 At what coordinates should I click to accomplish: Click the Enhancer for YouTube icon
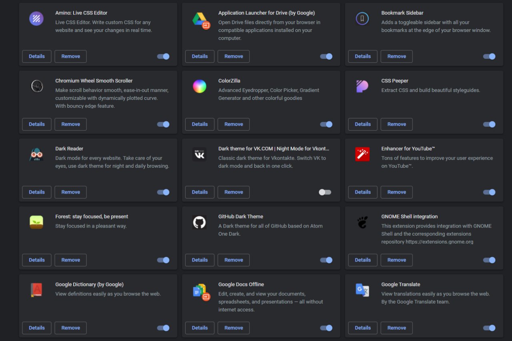coord(362,154)
